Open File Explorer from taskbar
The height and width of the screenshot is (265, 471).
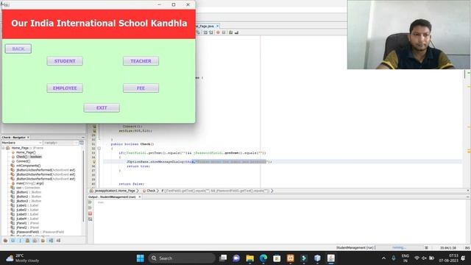[250, 258]
